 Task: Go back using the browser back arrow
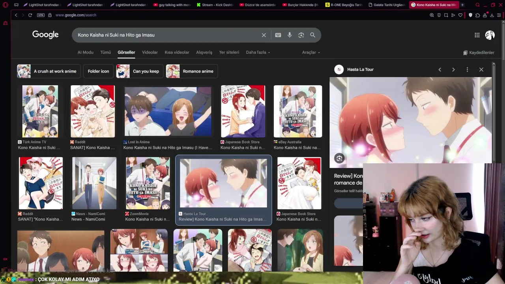click(16, 15)
